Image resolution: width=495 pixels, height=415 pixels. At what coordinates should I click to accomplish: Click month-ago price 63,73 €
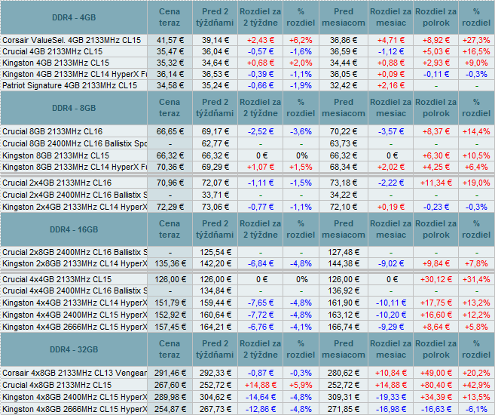[x=344, y=143]
